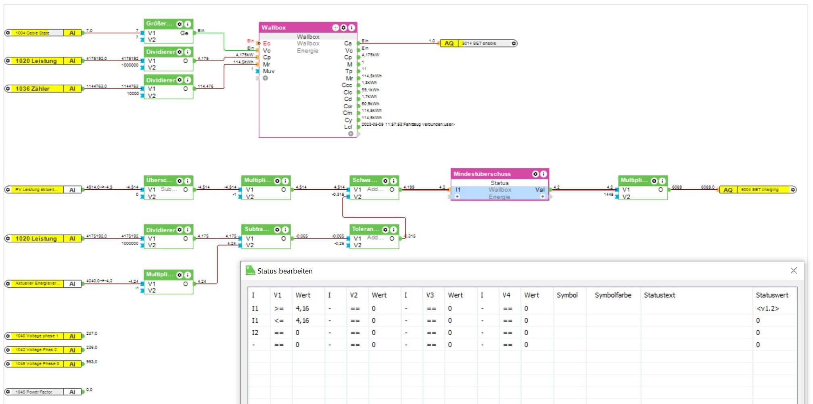Viewport: 813px width, 404px height.
Task: Add input with plus on Mindestüberschuss block
Action: coord(457,197)
